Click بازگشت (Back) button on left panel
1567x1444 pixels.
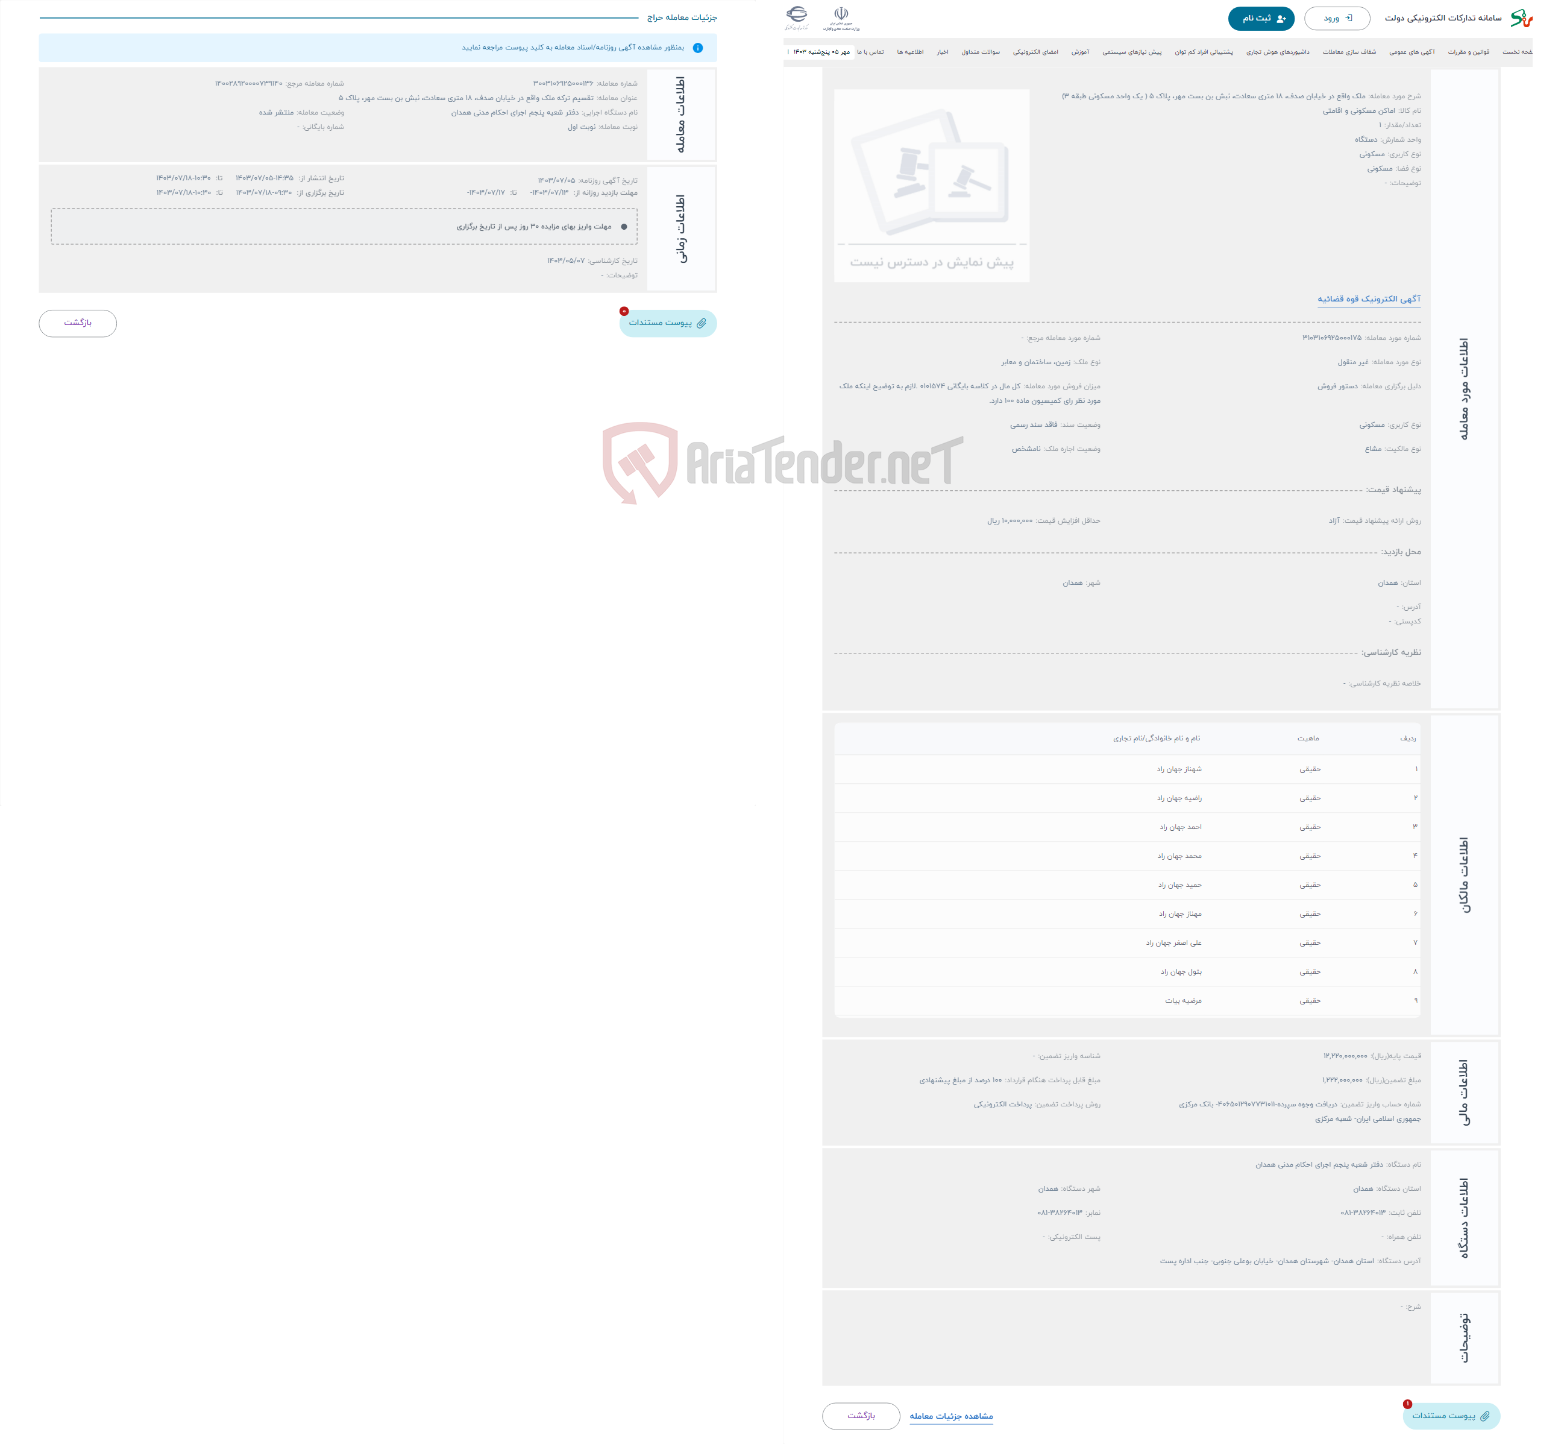pyautogui.click(x=78, y=323)
